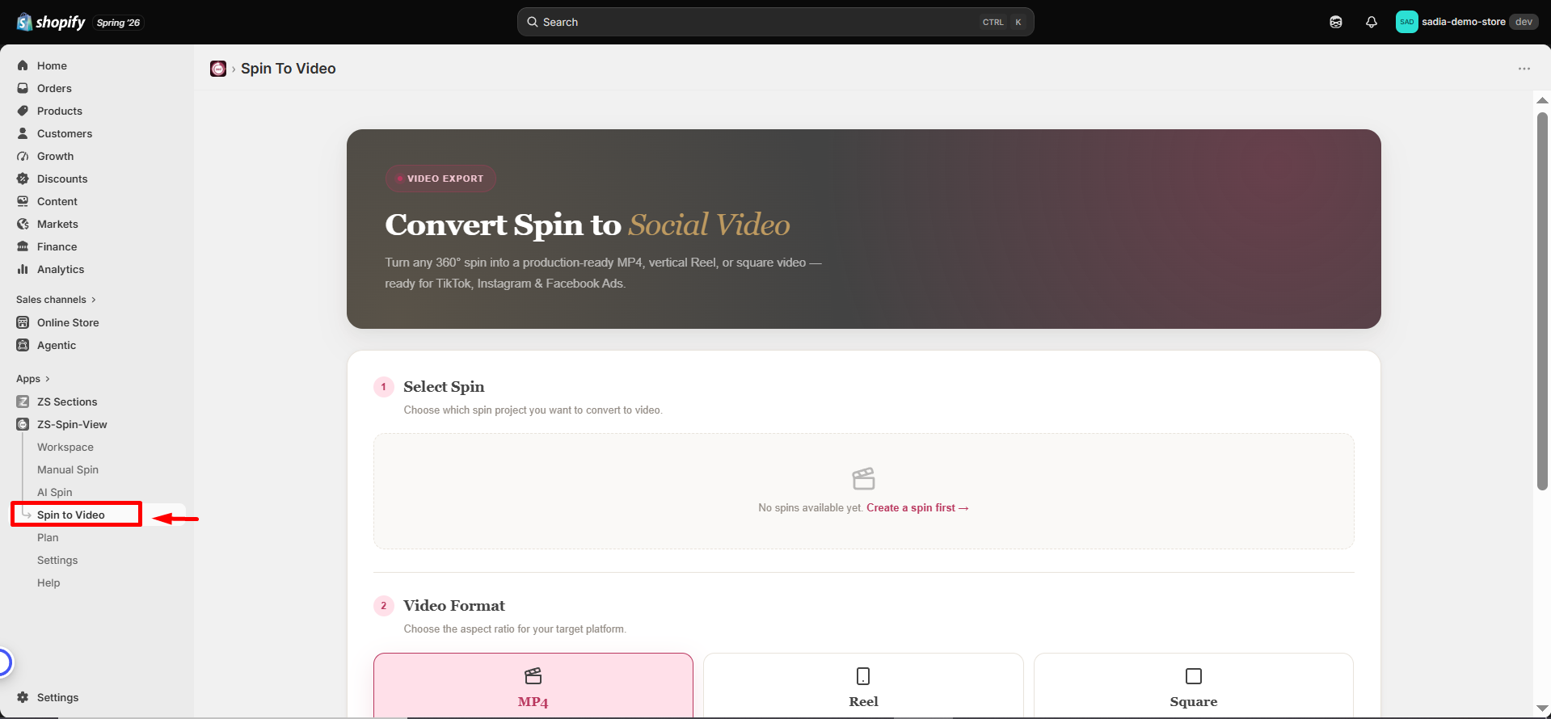Click the app icon in the breadcrumb
This screenshot has height=719, width=1551.
(218, 69)
